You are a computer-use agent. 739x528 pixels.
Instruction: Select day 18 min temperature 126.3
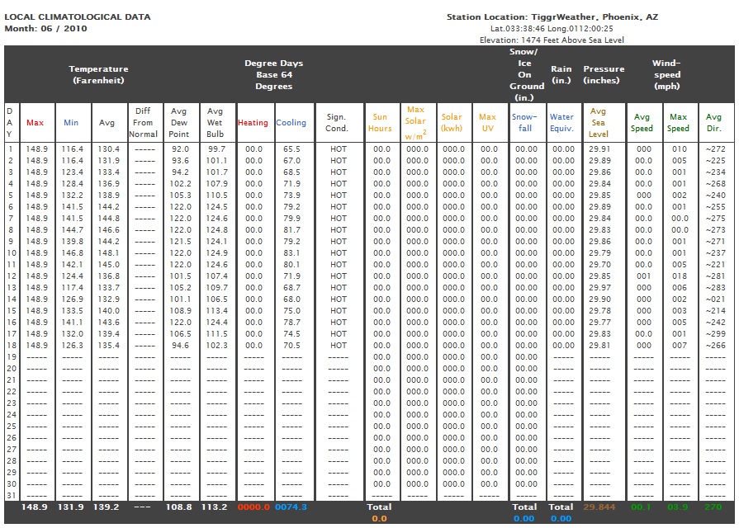tap(73, 345)
